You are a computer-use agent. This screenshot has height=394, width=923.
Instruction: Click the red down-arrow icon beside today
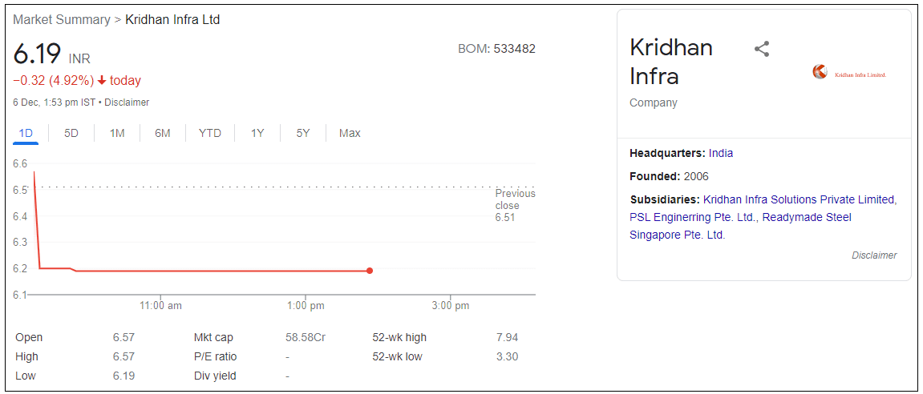(102, 81)
